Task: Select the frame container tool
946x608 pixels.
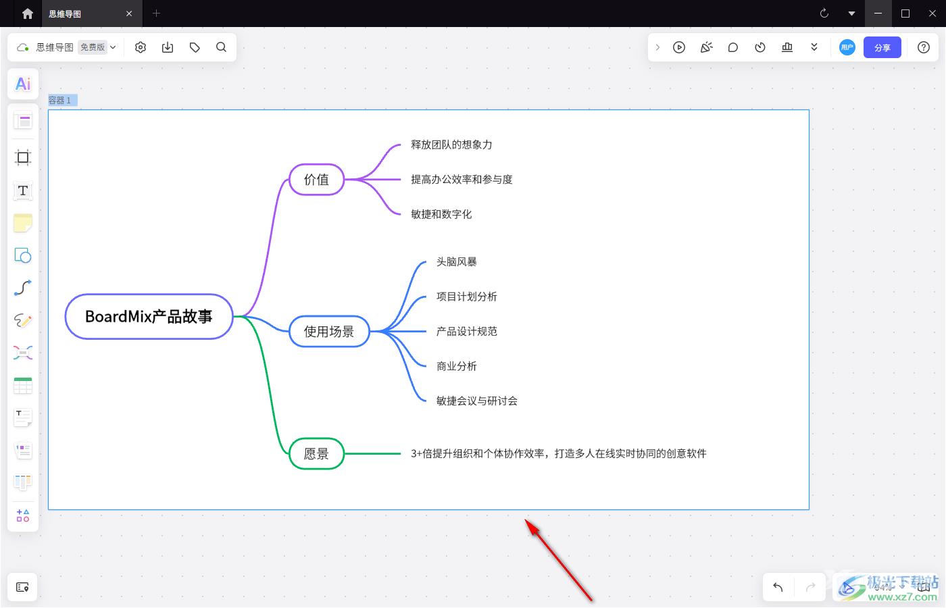Action: point(23,158)
